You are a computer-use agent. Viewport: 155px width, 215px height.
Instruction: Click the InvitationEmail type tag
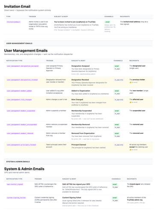pos(14,22)
